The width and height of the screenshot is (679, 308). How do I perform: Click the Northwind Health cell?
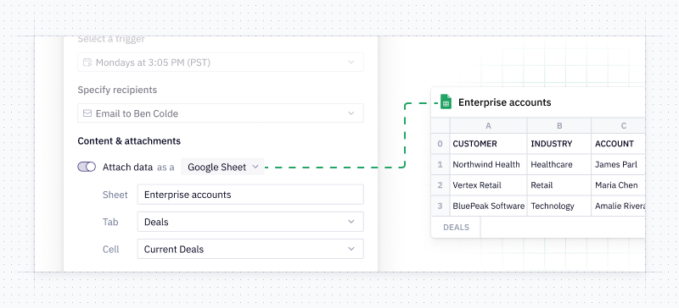point(489,165)
